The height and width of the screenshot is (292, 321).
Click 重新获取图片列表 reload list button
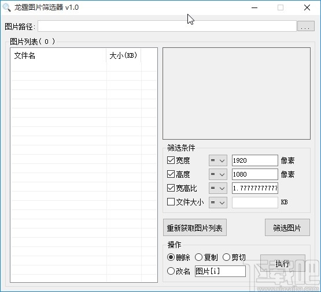tap(195, 228)
